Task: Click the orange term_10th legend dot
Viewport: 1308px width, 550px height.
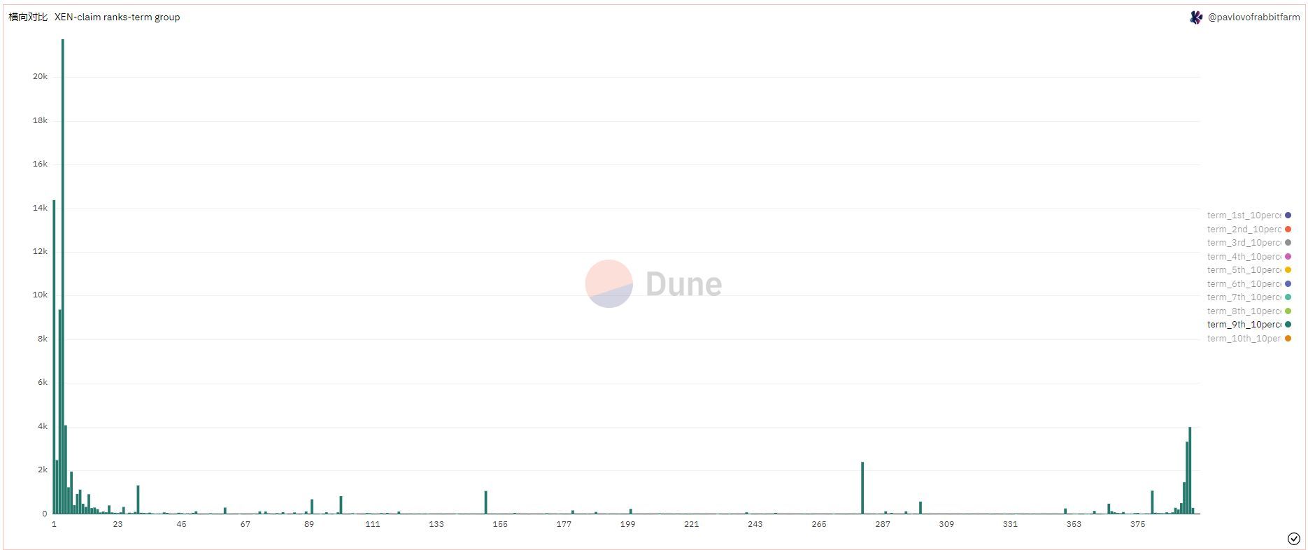Action: coord(1288,339)
